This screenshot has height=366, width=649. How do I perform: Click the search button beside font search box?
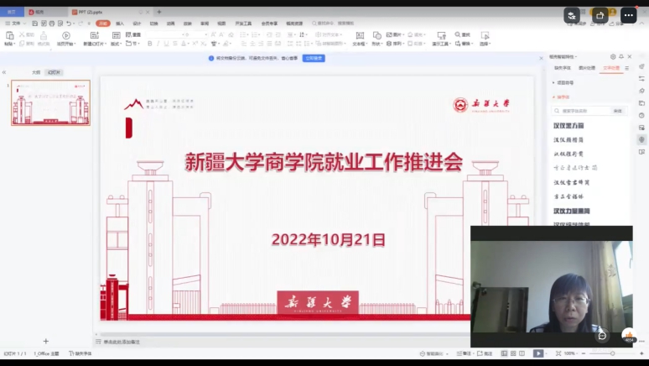coord(618,111)
